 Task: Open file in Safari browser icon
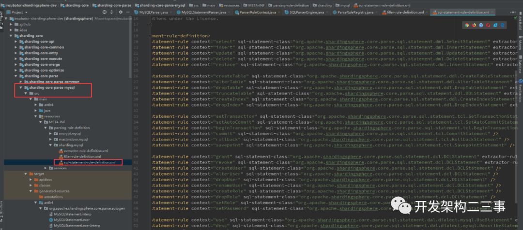(481, 25)
